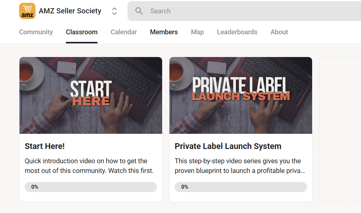Click the Start Here 0% progress bar
Screen dimensions: 361x213
coord(91,187)
